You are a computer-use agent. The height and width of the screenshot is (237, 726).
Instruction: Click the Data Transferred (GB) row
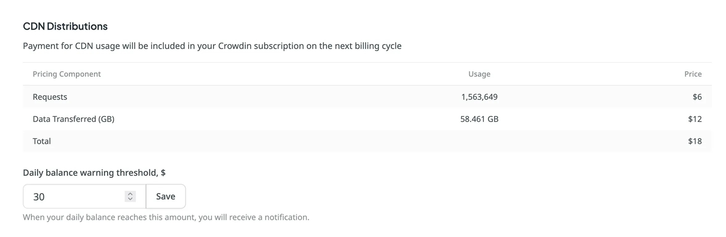click(216, 119)
